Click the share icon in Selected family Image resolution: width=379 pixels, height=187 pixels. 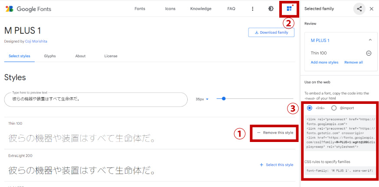(359, 9)
